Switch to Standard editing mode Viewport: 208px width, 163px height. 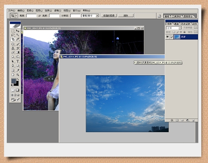(x=13, y=90)
